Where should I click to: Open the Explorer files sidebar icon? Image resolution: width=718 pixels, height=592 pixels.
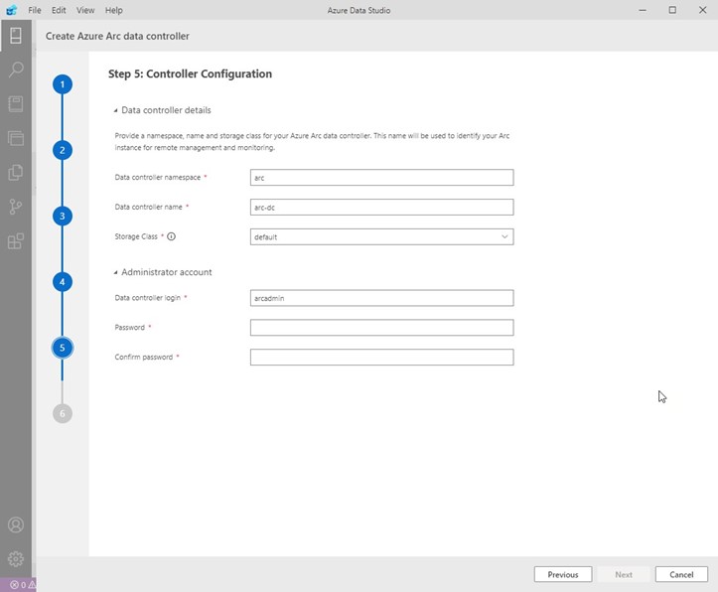point(16,172)
